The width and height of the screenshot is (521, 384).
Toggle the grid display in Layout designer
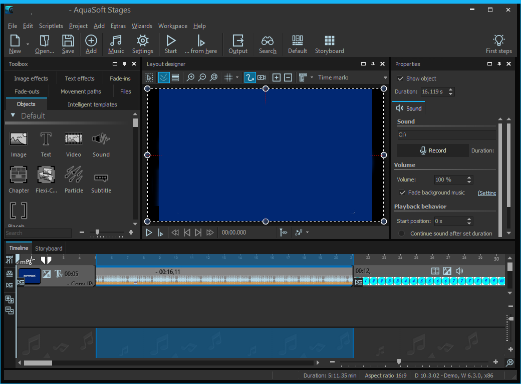click(229, 77)
